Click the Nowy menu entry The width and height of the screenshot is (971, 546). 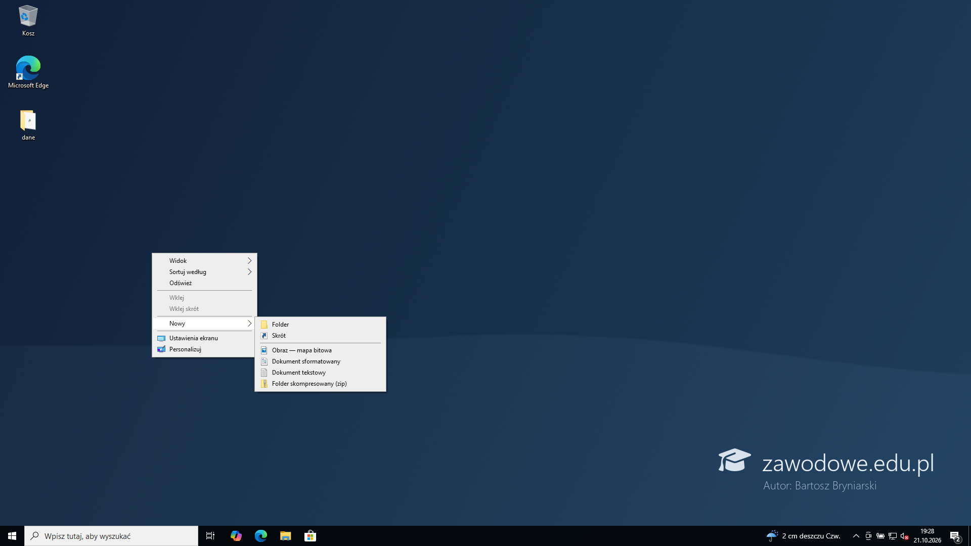click(205, 324)
